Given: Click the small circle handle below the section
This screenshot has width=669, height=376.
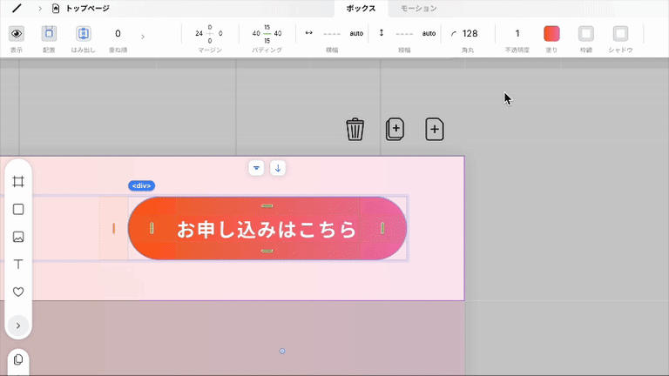Looking at the screenshot, I should (x=282, y=352).
